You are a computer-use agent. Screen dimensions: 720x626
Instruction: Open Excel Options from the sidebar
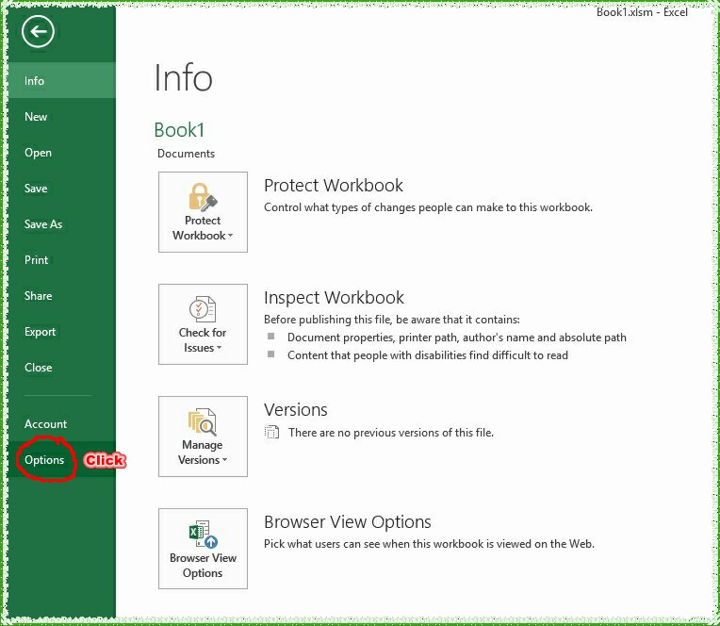coord(62,459)
